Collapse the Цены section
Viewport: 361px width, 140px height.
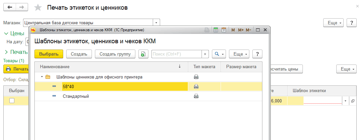6,34
